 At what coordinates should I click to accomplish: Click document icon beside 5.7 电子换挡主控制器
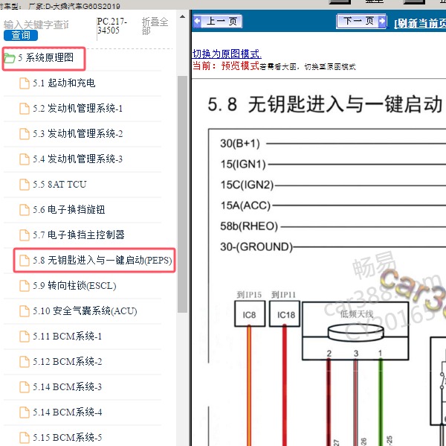pyautogui.click(x=25, y=235)
